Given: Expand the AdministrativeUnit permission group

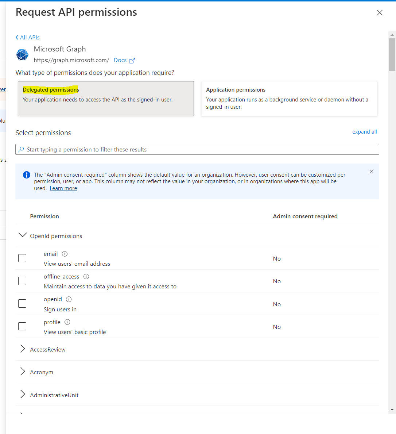Looking at the screenshot, I should coord(23,395).
